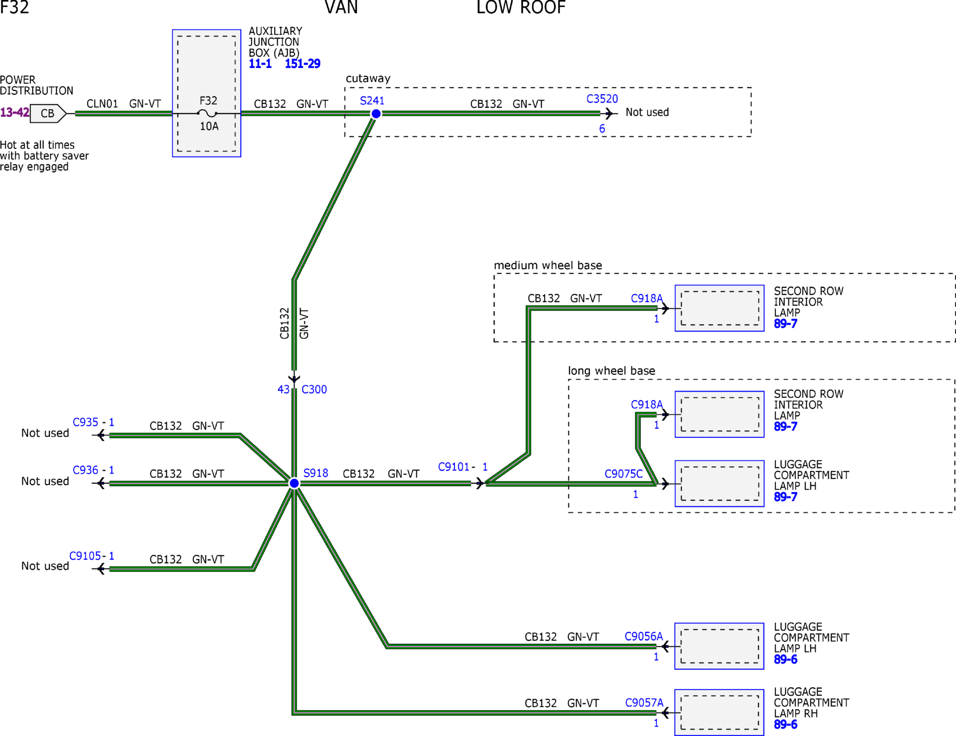Select the F32 10A fuse symbol
Screen dimensions: 956x736
(207, 113)
